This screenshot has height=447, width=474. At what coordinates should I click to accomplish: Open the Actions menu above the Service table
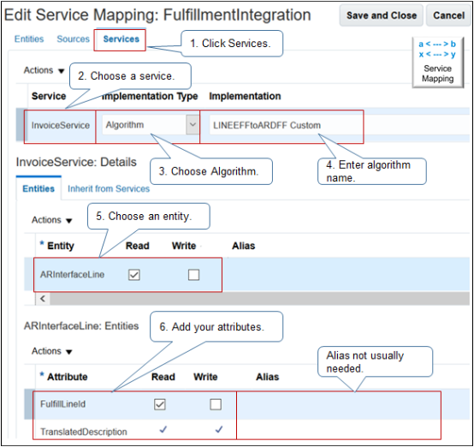coord(44,70)
